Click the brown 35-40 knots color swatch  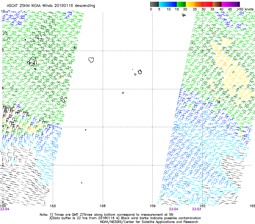(x=217, y=4)
